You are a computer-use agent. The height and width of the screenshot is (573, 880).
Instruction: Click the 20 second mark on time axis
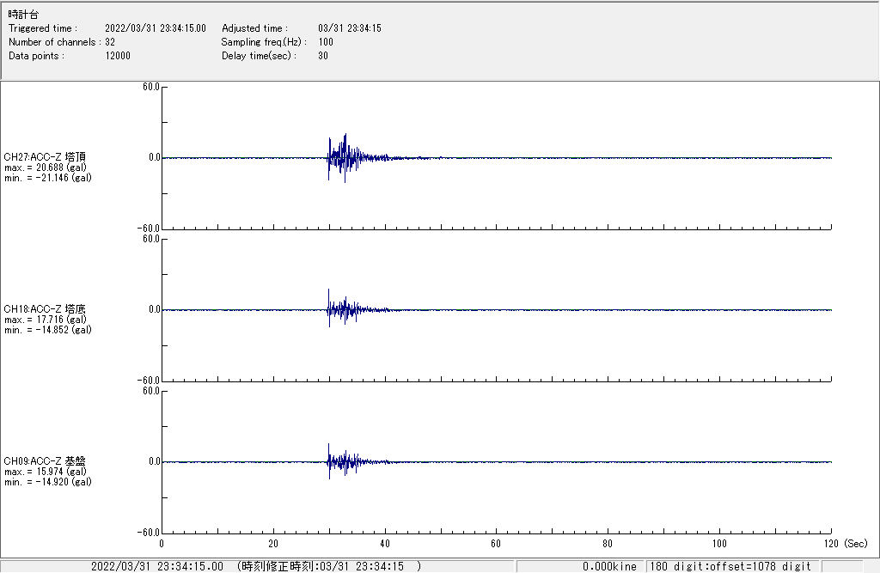(273, 544)
